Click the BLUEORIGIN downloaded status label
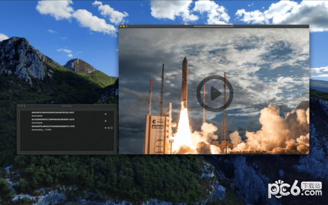Viewport: 328px width, 205px height. click(x=37, y=123)
